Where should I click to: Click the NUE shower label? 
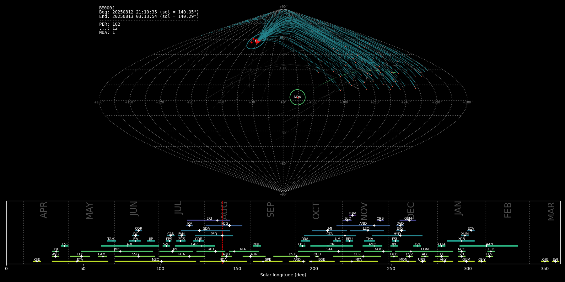(257, 244)
